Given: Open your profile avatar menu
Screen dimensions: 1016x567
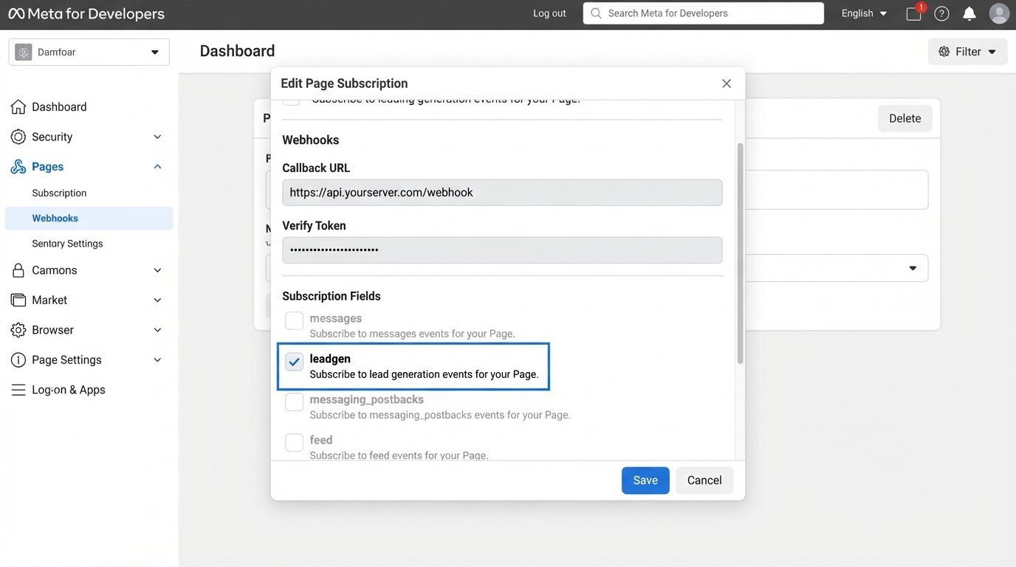Looking at the screenshot, I should tap(998, 13).
